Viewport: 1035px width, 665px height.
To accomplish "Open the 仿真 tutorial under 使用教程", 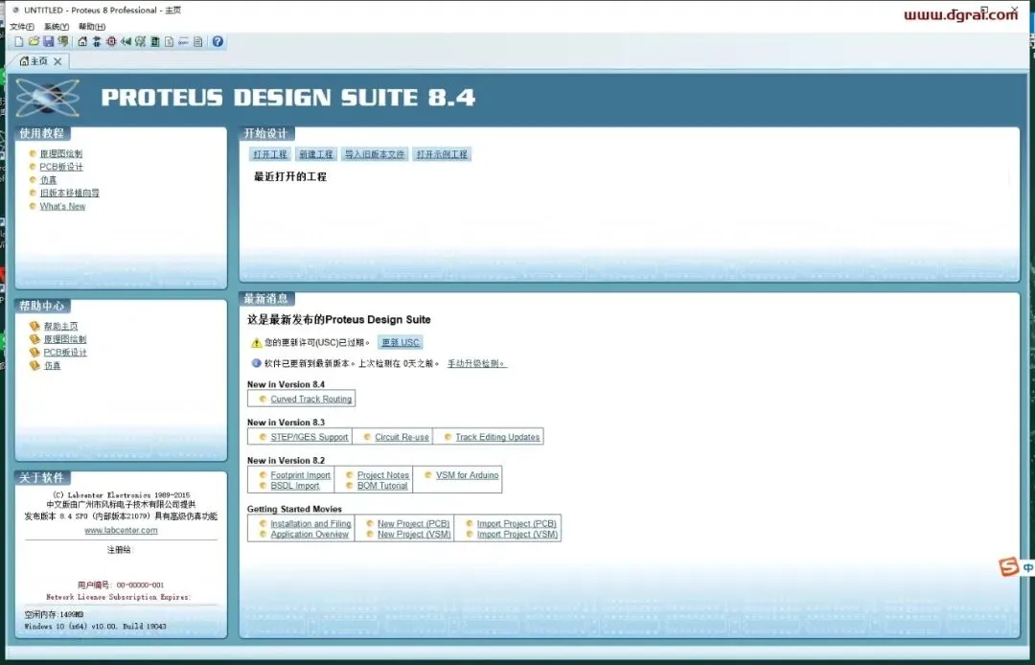I will 48,180.
